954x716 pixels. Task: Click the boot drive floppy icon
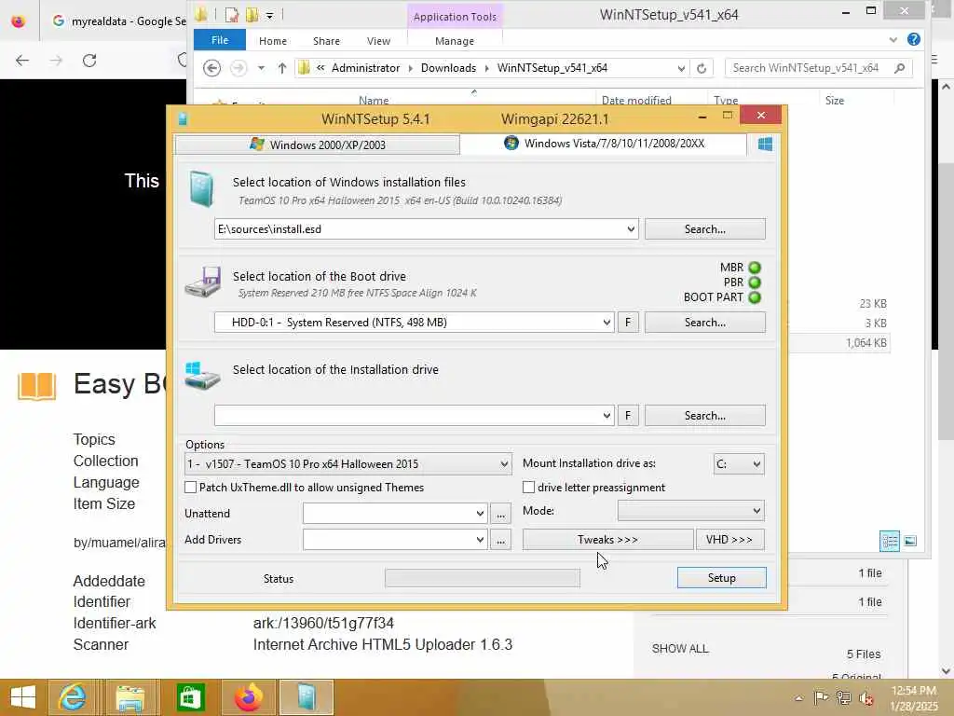pos(203,282)
